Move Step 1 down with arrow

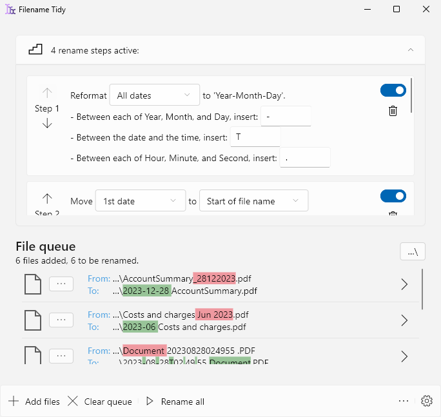(47, 124)
